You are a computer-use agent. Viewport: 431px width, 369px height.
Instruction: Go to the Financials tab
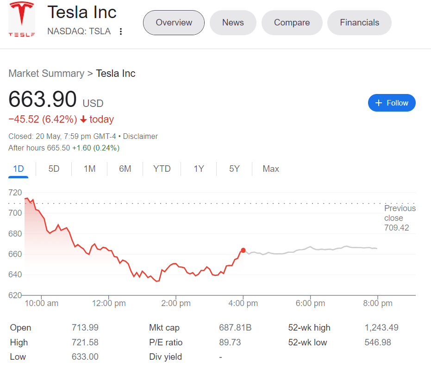pyautogui.click(x=359, y=23)
